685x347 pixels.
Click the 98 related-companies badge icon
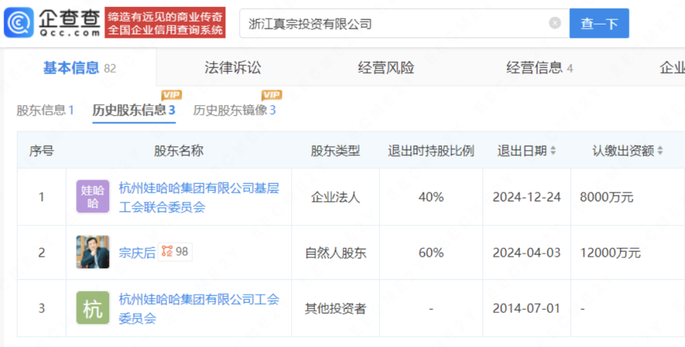pos(175,251)
